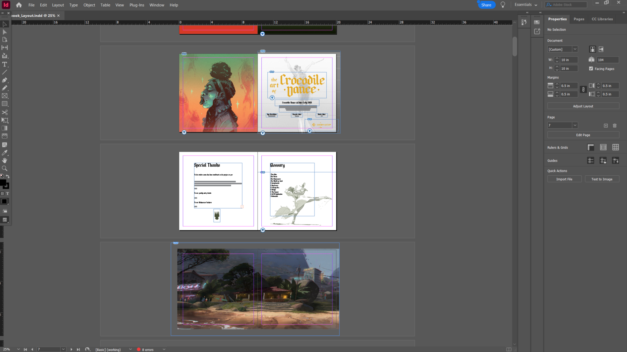Switch to the CC Libraries tab

[602, 19]
